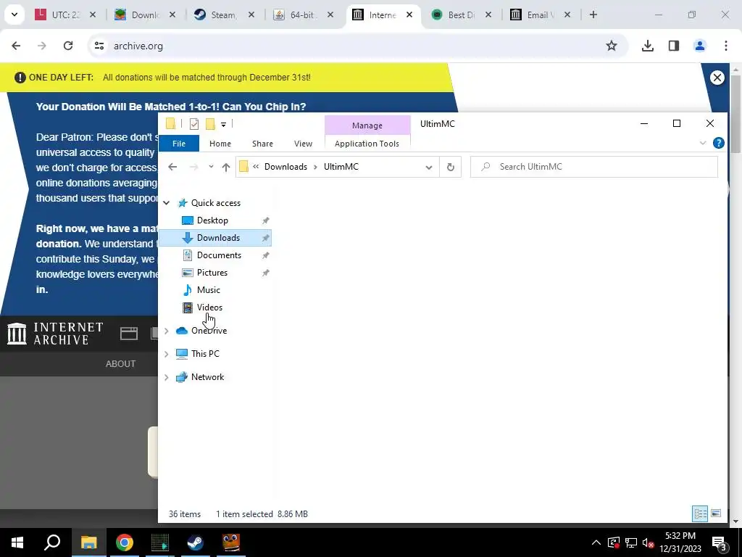Click pin icon beside Pictures
The width and height of the screenshot is (742, 557).
tap(265, 273)
